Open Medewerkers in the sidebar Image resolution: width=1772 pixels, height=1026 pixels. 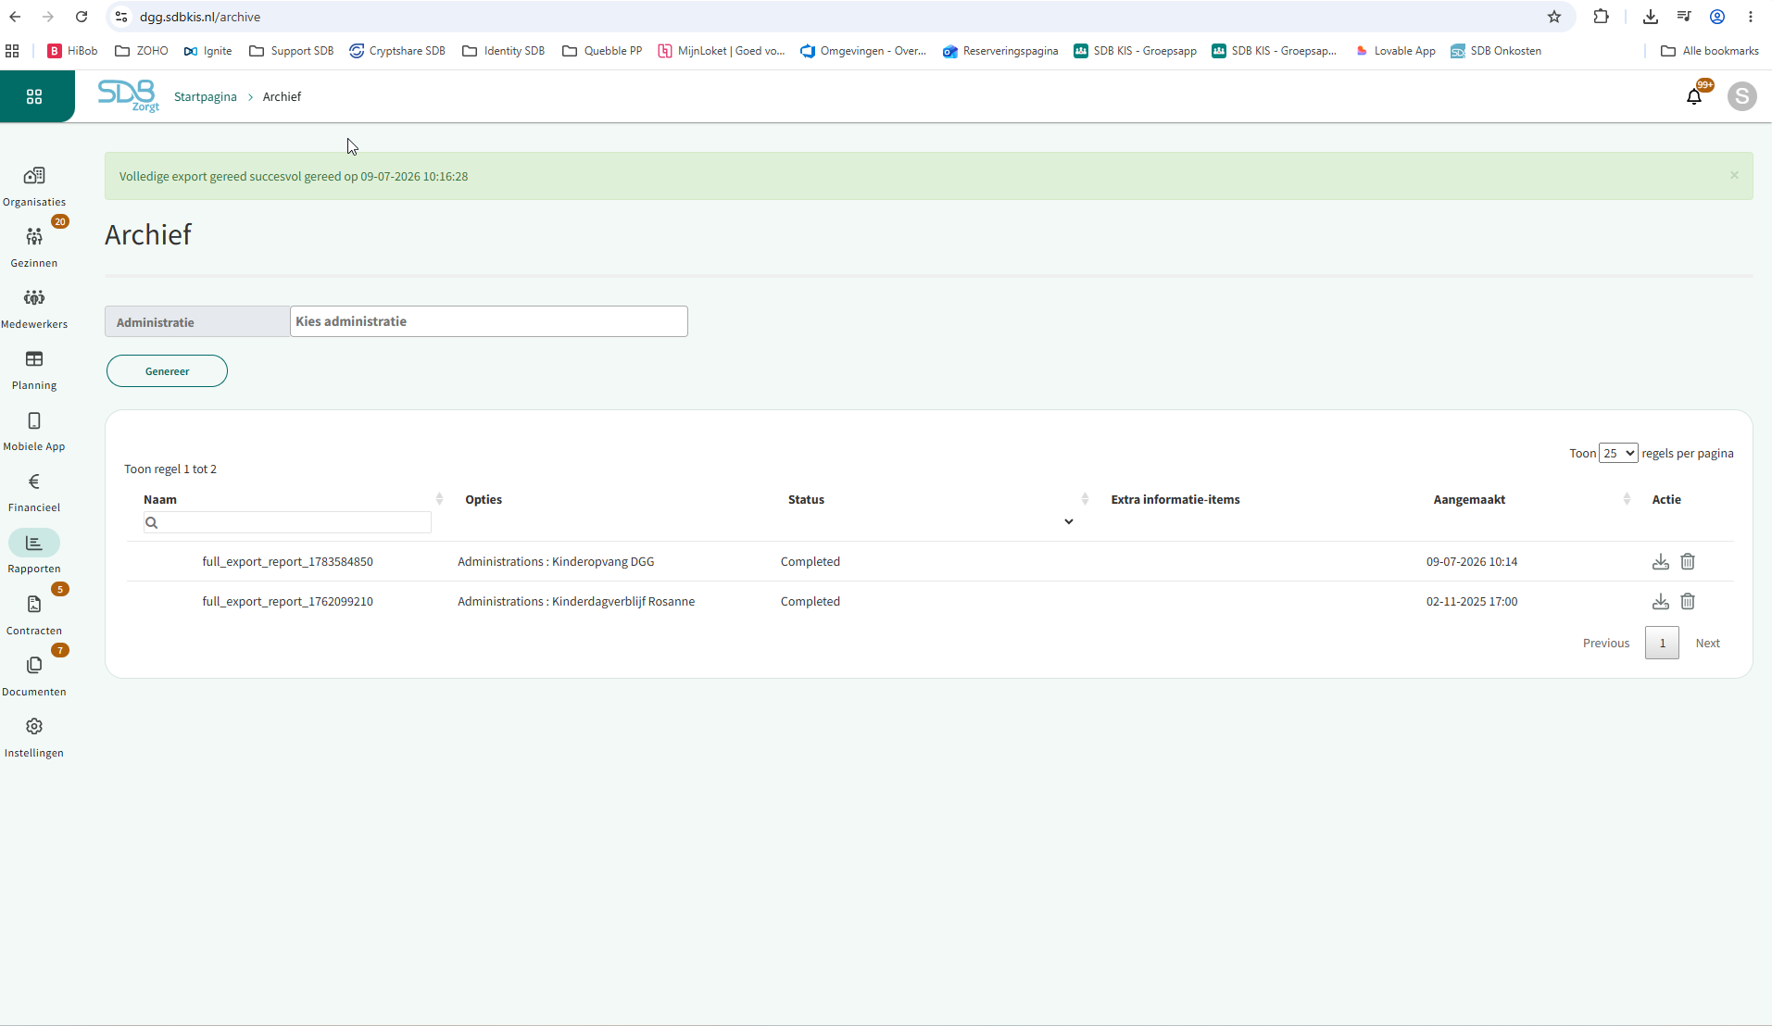tap(34, 308)
